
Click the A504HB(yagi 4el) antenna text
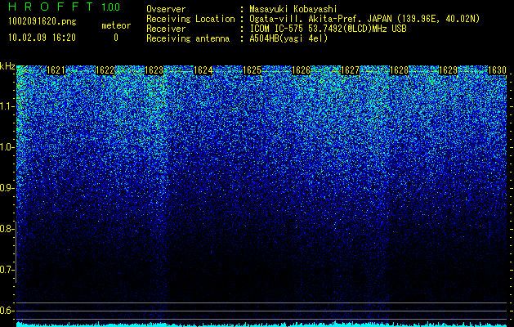click(288, 38)
